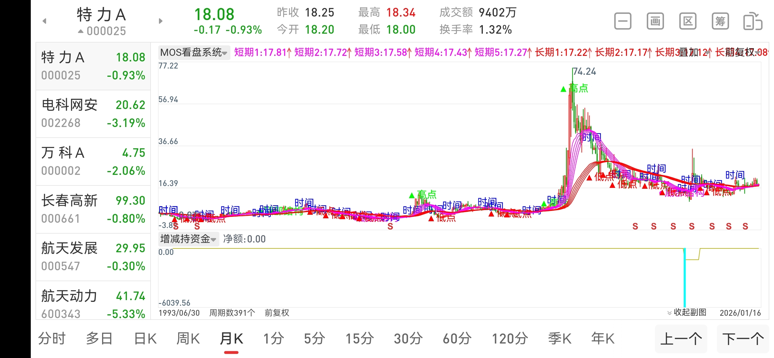The height and width of the screenshot is (358, 774).
Task: Click the right arrow beside 特力A title
Action: [x=160, y=21]
